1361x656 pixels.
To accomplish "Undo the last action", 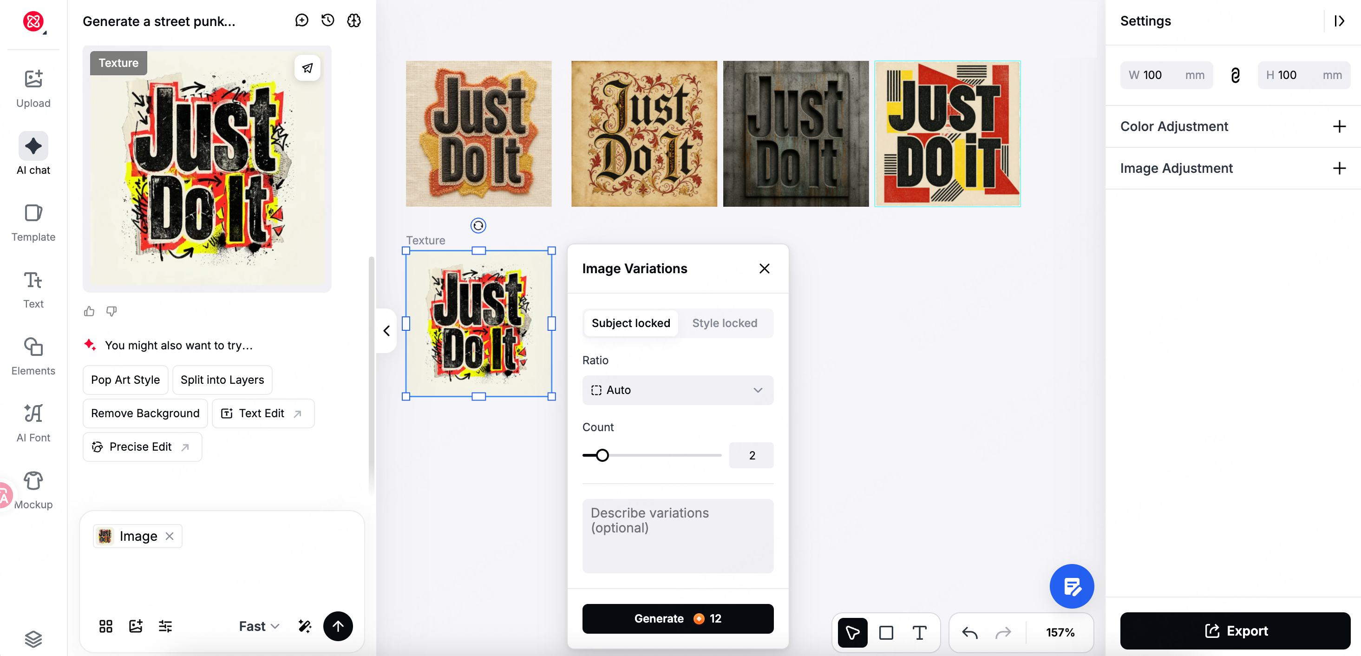I will click(969, 633).
